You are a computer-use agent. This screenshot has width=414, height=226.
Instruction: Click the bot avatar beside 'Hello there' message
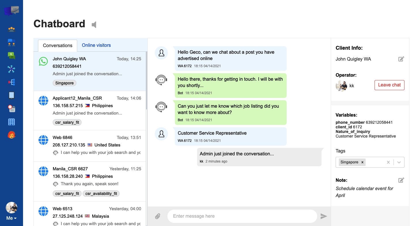click(161, 80)
